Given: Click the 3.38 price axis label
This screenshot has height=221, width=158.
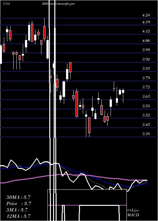Looking at the screenshot, I should pos(146,134).
